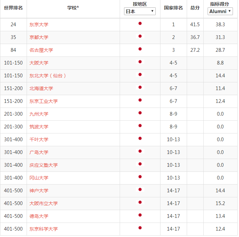Open 筑波大学 link

tap(39, 127)
